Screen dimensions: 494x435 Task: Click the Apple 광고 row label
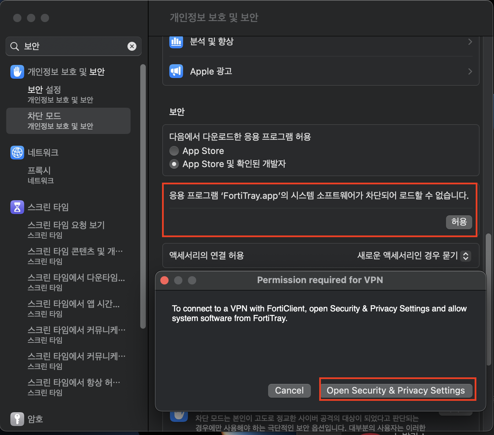[211, 71]
